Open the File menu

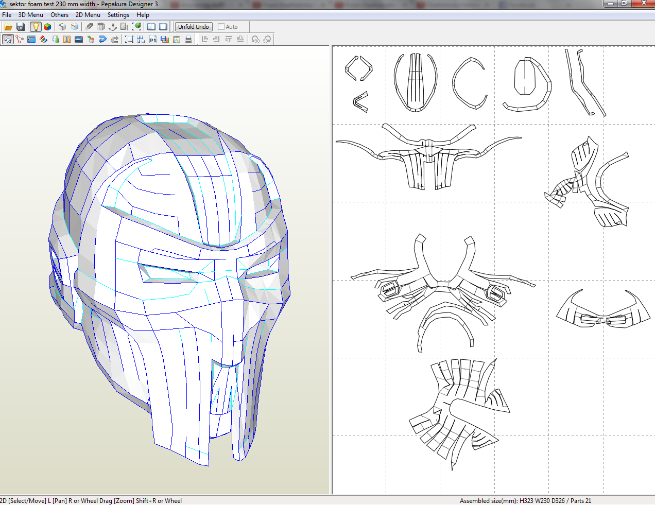(7, 15)
